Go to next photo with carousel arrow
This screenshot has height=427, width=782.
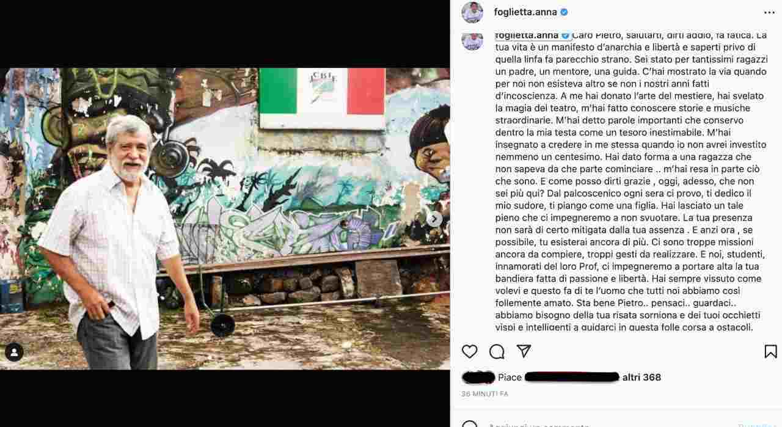(434, 219)
